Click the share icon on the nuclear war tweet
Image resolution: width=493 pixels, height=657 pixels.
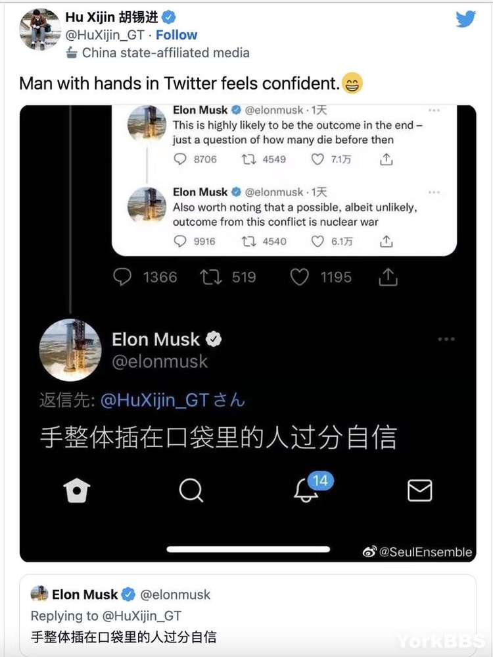pos(386,242)
